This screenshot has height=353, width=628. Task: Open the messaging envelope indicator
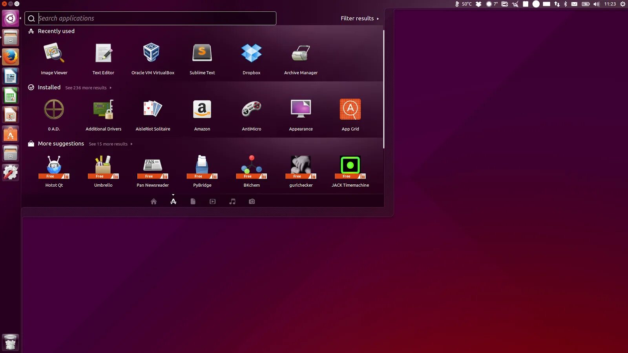pyautogui.click(x=574, y=4)
